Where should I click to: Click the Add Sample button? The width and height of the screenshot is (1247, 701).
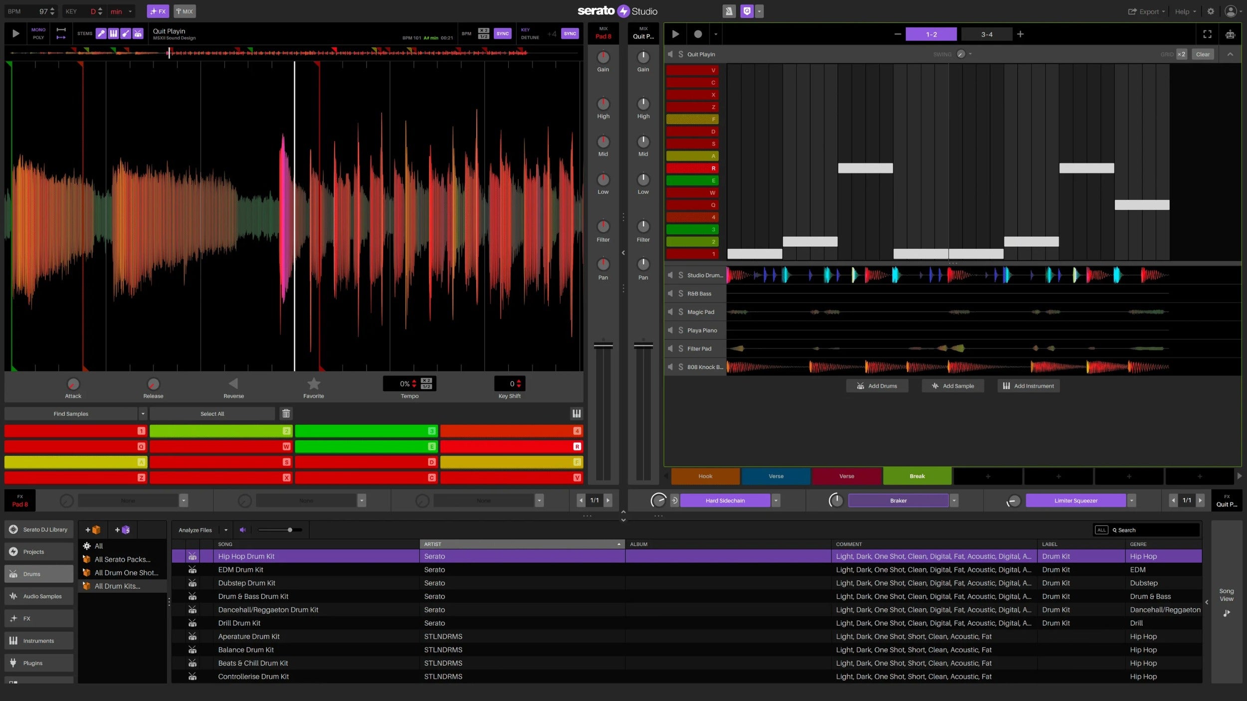tap(952, 385)
